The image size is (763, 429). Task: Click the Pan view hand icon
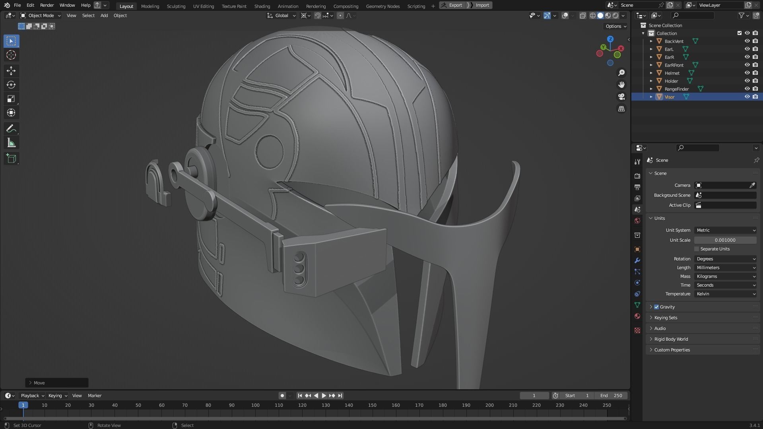click(621, 85)
